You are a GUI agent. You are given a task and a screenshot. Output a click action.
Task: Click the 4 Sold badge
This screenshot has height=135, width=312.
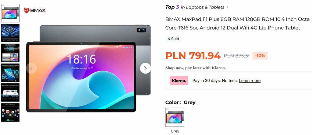(173, 39)
